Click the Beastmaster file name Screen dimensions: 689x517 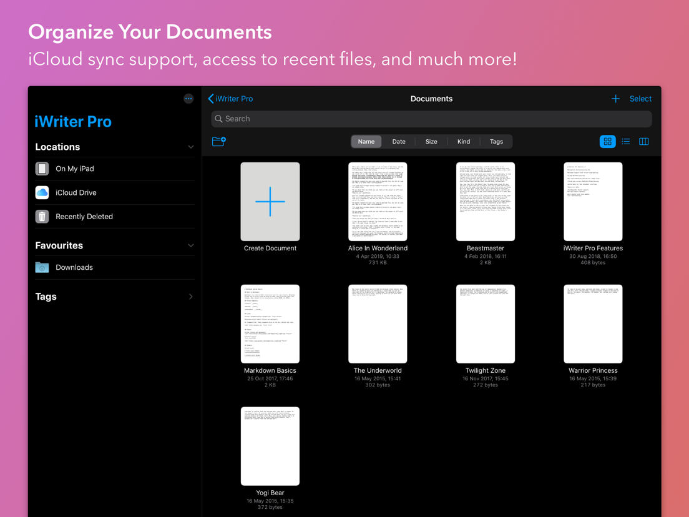click(486, 249)
